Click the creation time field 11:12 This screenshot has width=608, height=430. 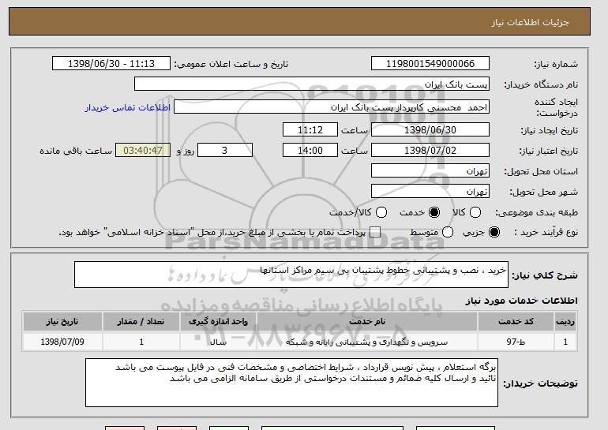point(310,129)
